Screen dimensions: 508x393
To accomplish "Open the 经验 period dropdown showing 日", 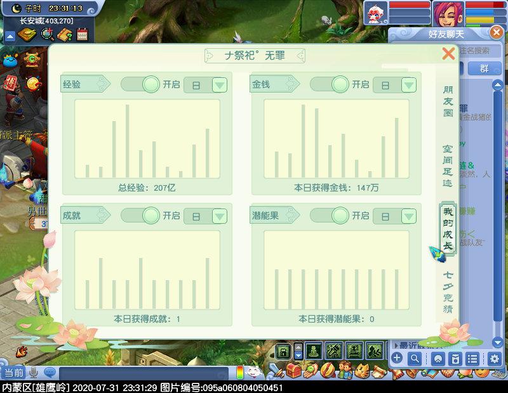I will [x=205, y=85].
